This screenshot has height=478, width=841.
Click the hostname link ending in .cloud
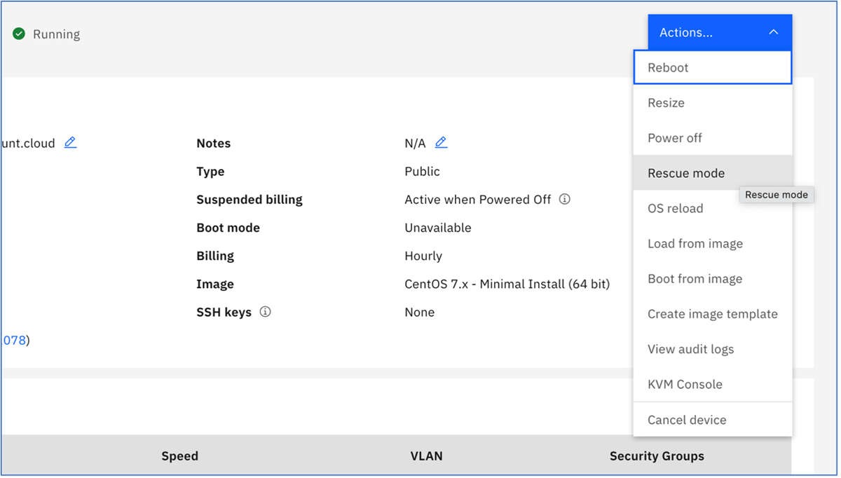pyautogui.click(x=28, y=143)
